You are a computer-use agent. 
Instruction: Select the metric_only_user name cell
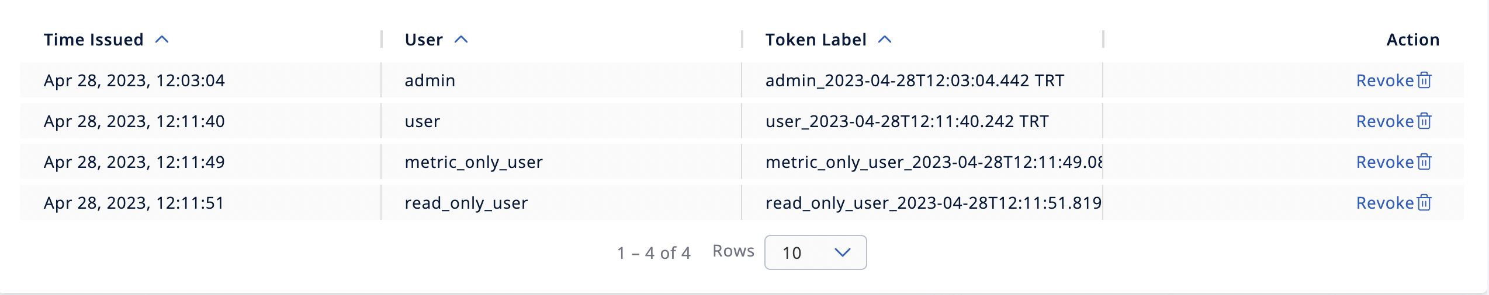[x=473, y=162]
